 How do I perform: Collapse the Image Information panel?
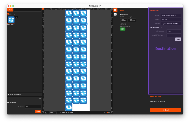8,94
